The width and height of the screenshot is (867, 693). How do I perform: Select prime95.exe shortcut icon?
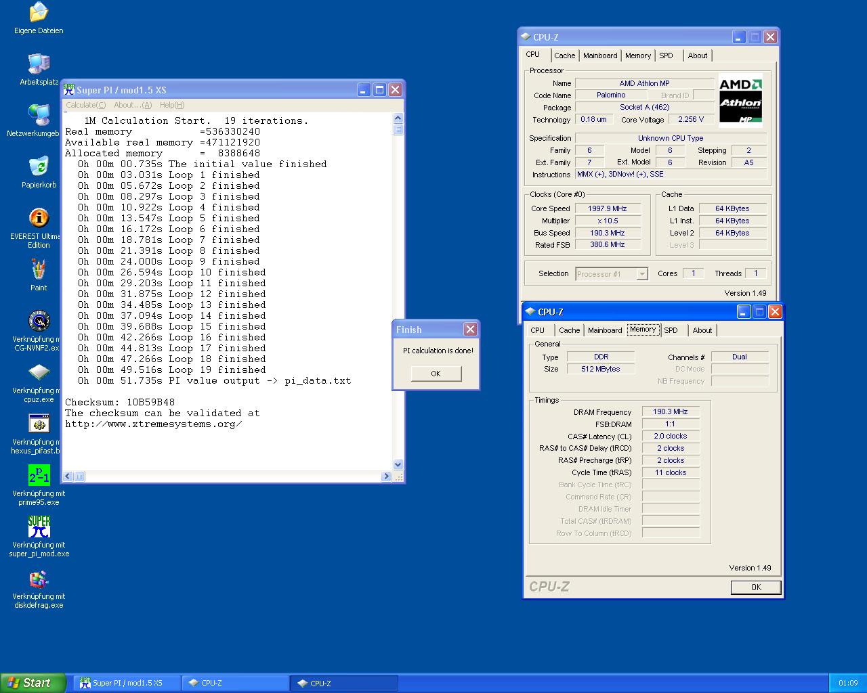[39, 475]
